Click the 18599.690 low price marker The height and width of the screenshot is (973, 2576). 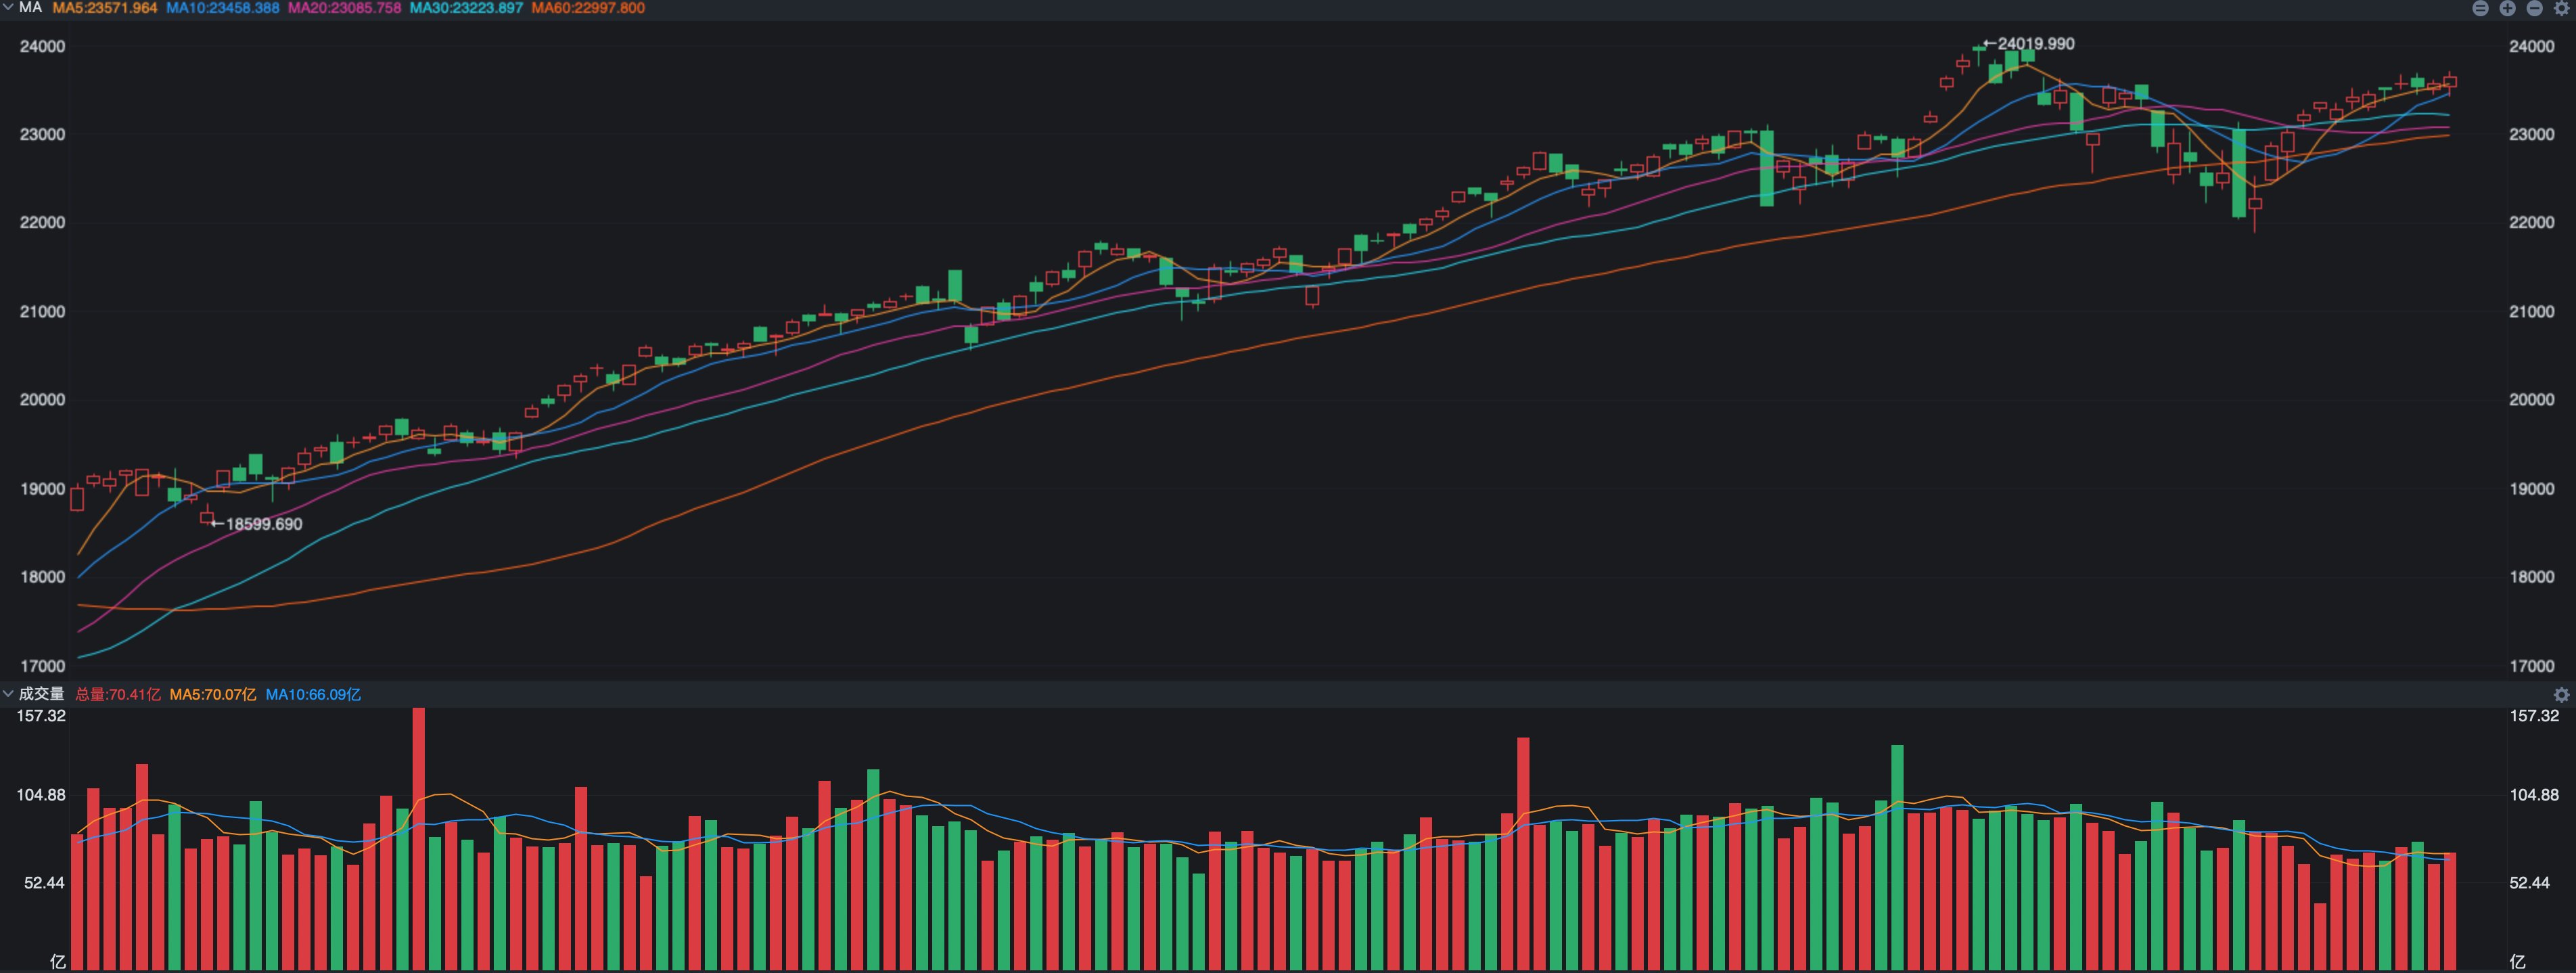tap(262, 524)
